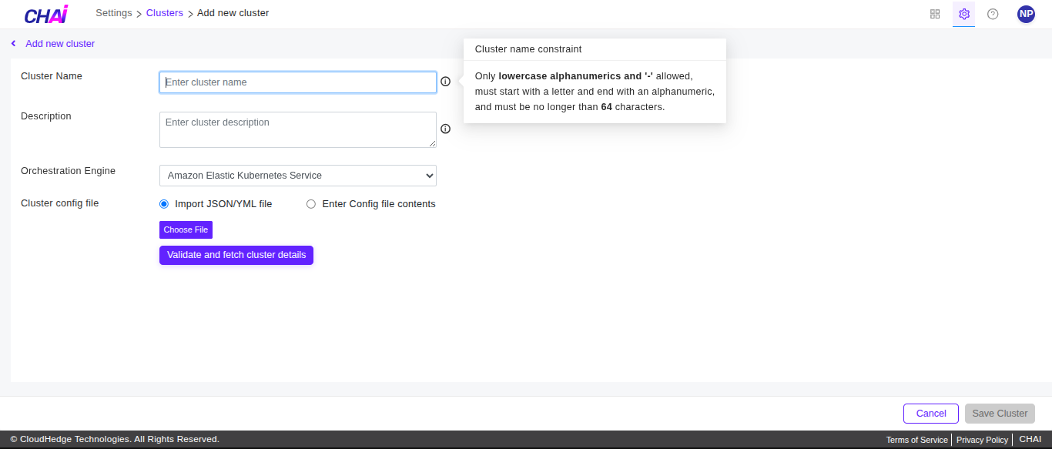The image size is (1052, 449).
Task: Open the Settings breadcrumb item
Action: pos(113,13)
